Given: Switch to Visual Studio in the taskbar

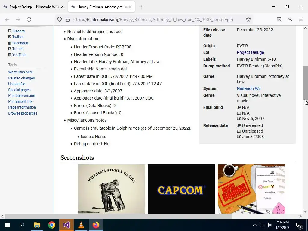Looking at the screenshot, I should pos(66,225).
